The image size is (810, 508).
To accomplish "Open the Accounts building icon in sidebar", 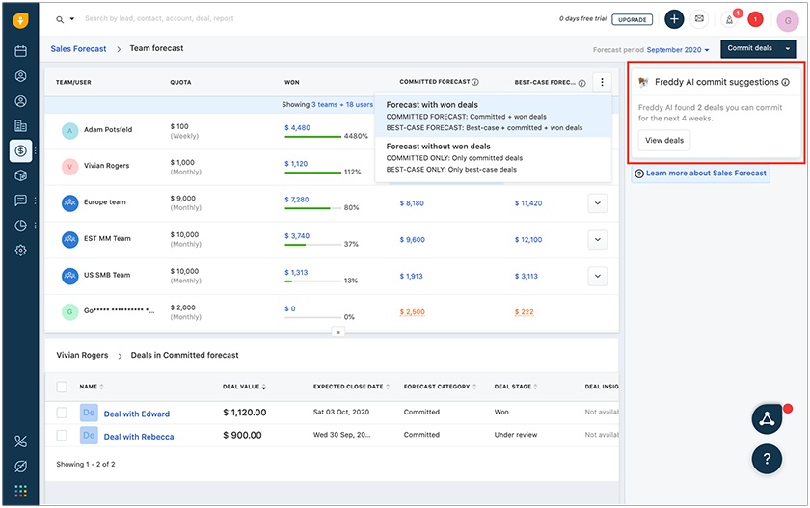I will 20,125.
